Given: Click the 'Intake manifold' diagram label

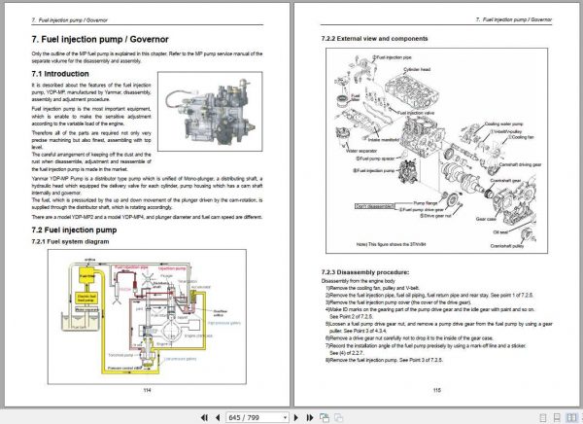Looking at the screenshot, I should [384, 140].
